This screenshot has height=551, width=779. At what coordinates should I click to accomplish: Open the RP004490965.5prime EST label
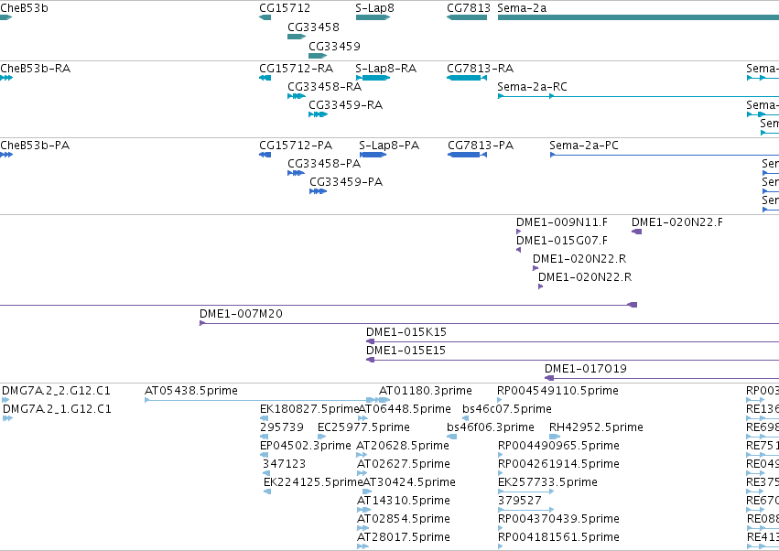pyautogui.click(x=558, y=446)
